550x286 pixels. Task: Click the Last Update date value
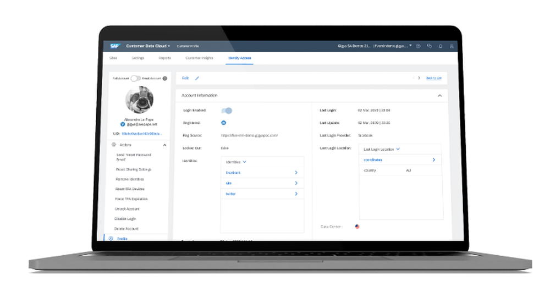[x=374, y=123]
